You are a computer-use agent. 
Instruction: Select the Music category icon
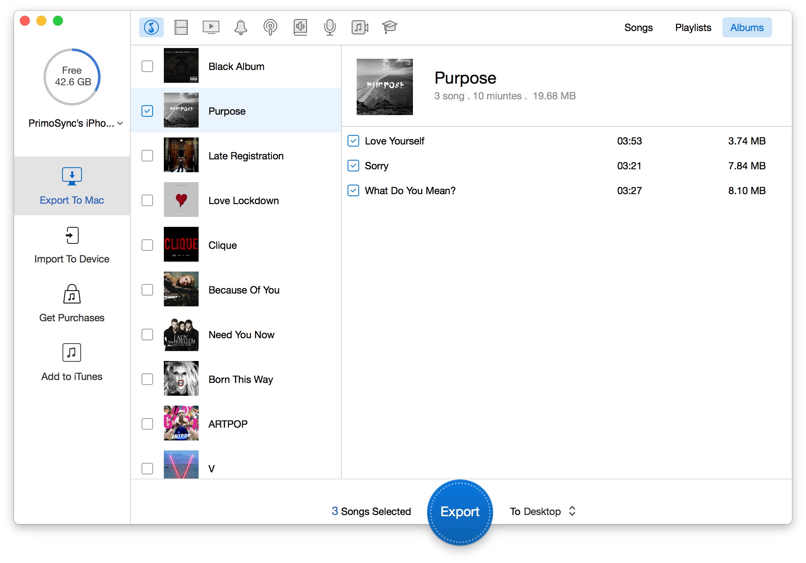[x=151, y=27]
